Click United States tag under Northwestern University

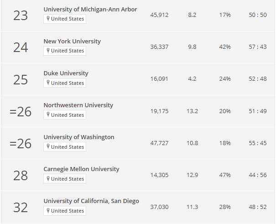tap(65, 115)
